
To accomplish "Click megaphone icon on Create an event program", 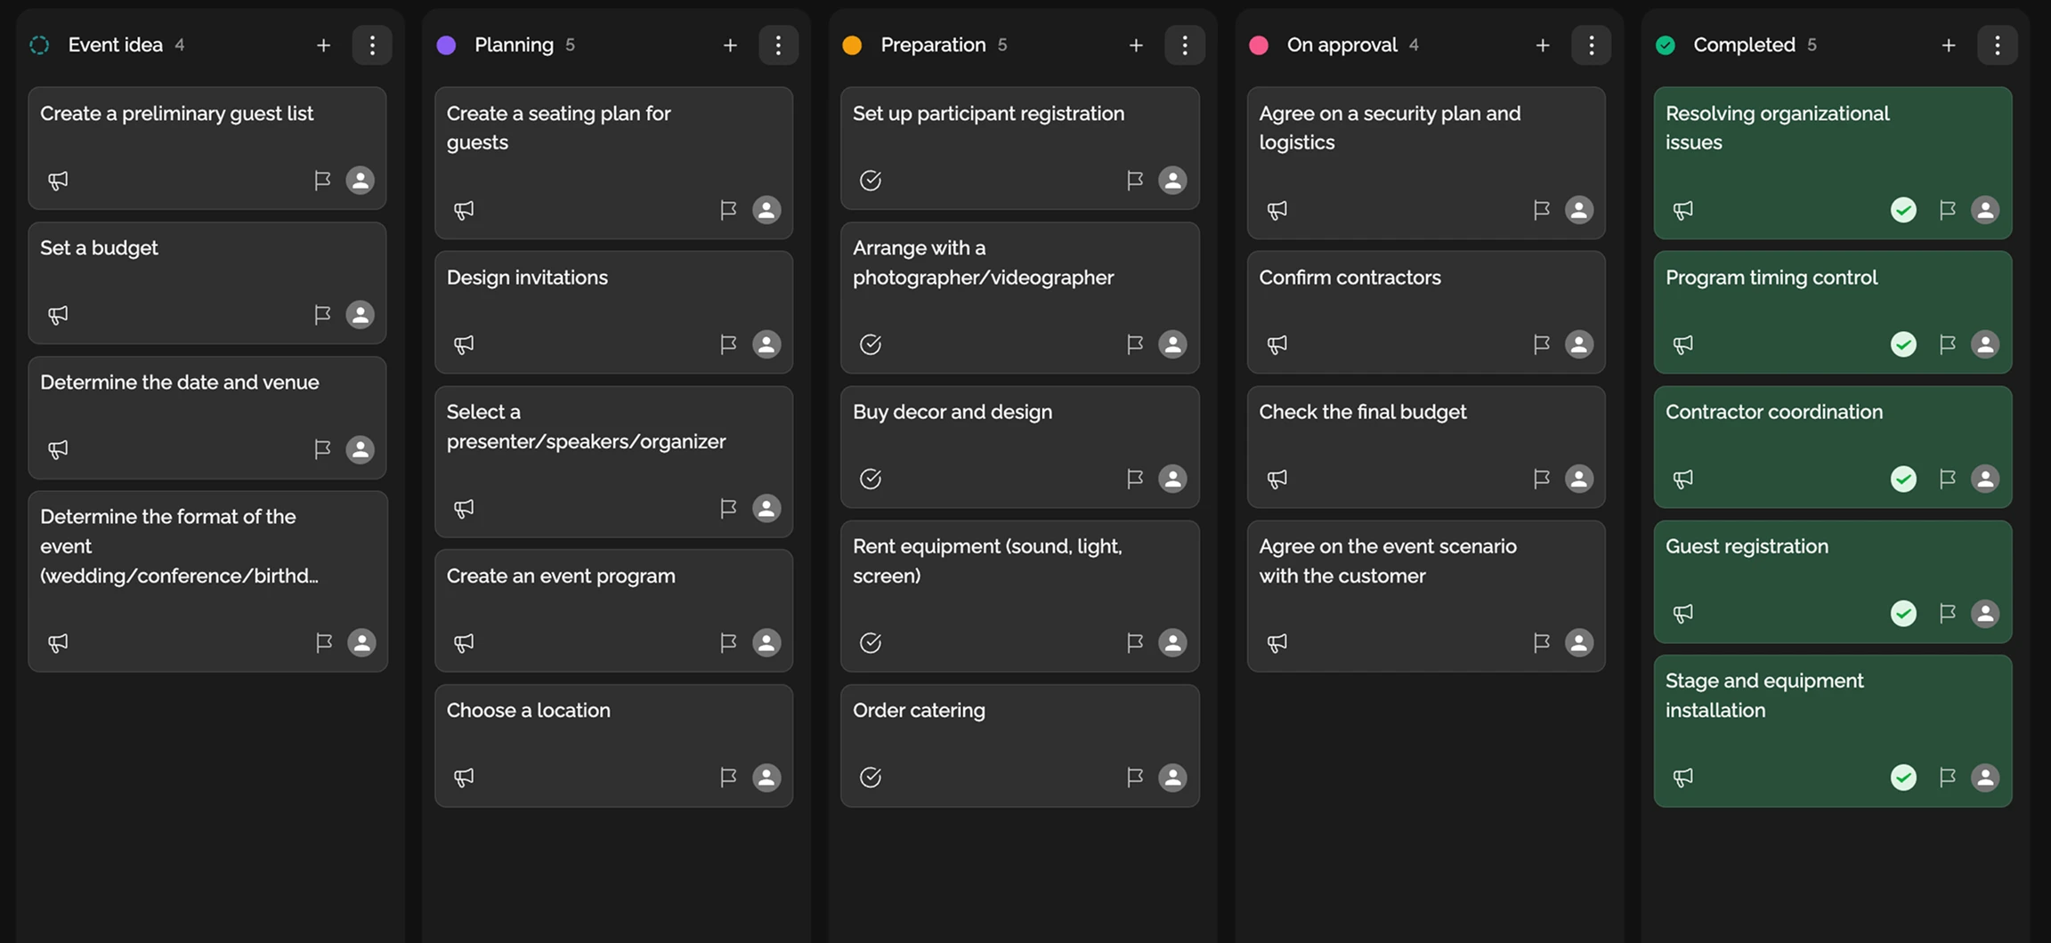I will 464,642.
